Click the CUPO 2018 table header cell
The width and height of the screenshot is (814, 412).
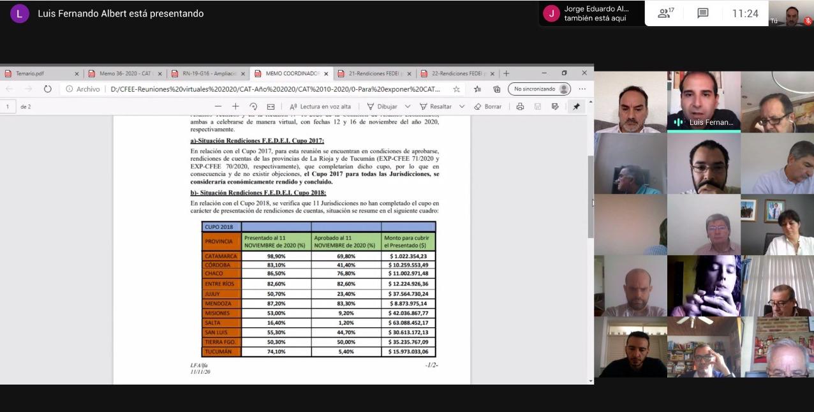(x=221, y=226)
